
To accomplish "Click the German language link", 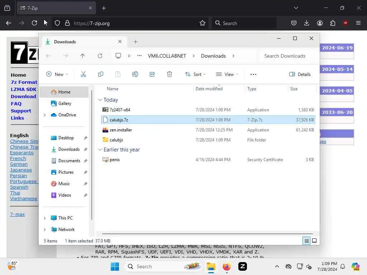I will coord(19,164).
